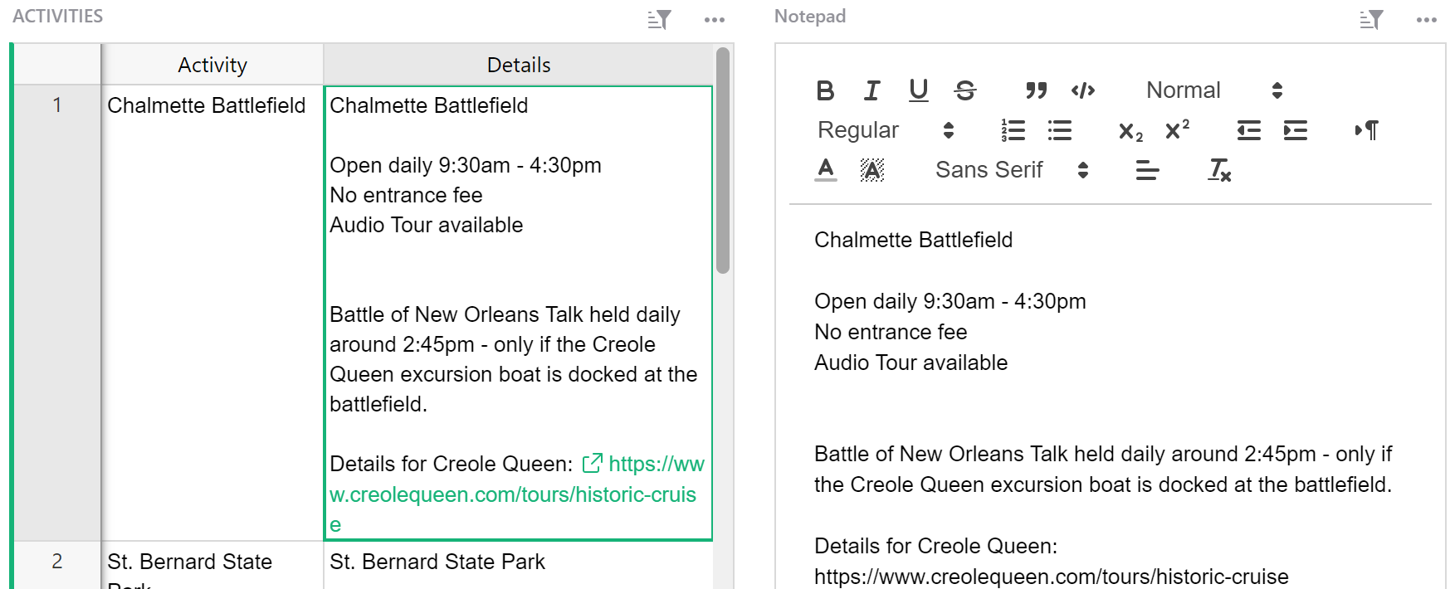Choose a text color
This screenshot has height=589, width=1450.
click(x=825, y=170)
